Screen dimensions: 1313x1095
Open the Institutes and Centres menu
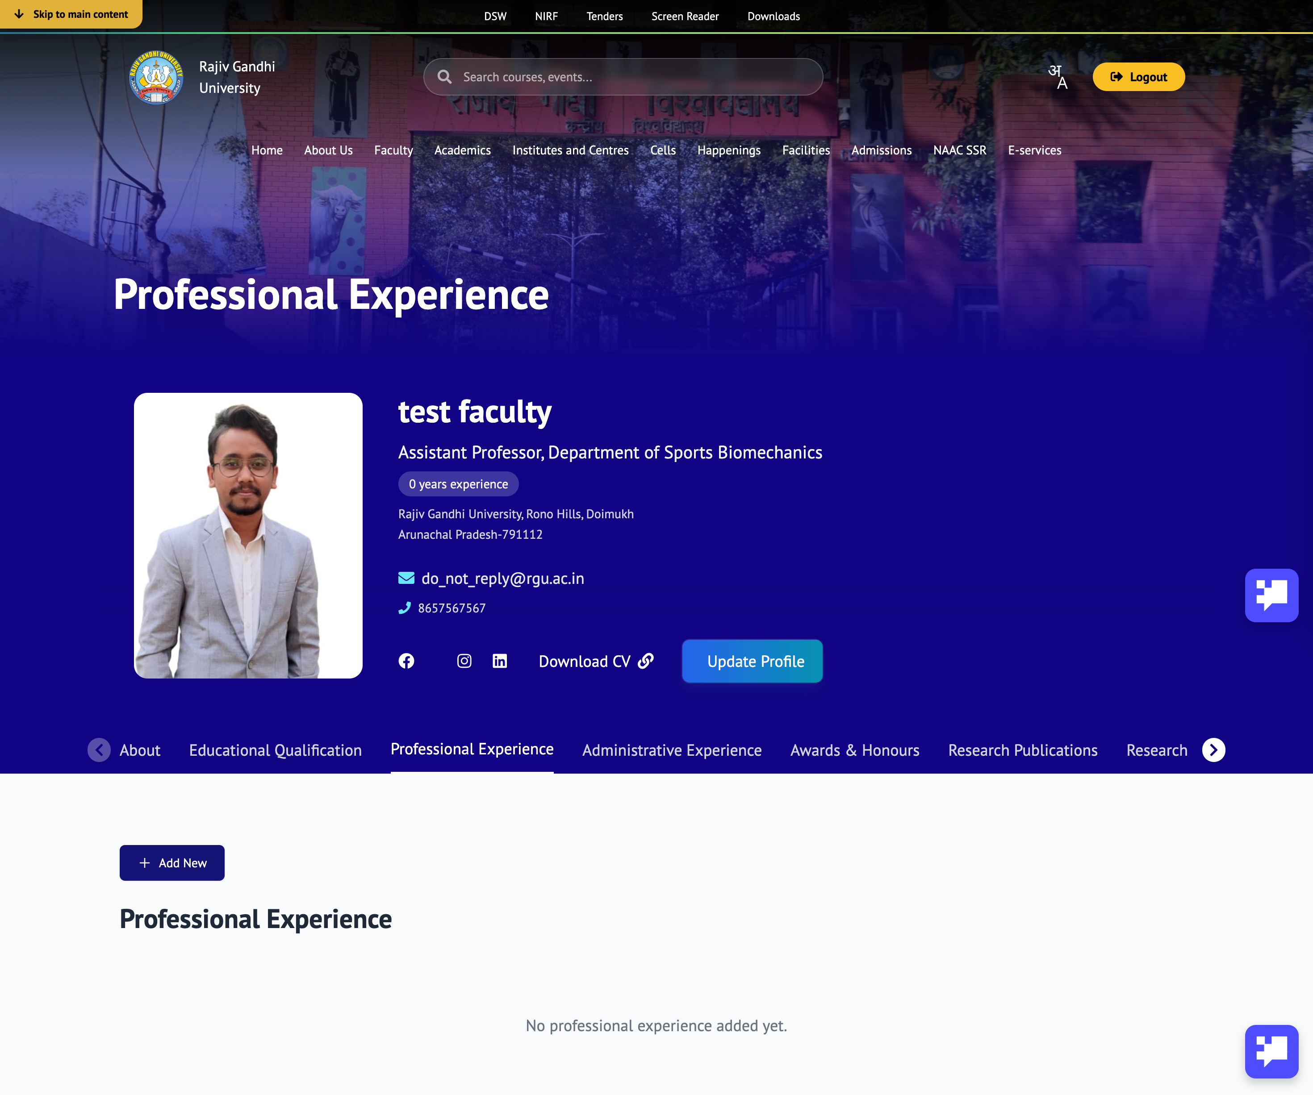point(569,150)
